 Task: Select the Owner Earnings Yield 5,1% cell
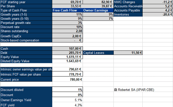point(67,100)
